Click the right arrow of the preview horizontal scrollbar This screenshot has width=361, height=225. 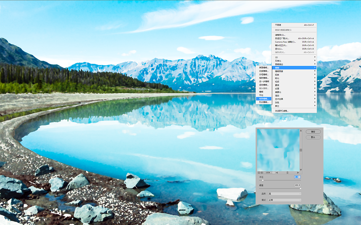coord(298,173)
